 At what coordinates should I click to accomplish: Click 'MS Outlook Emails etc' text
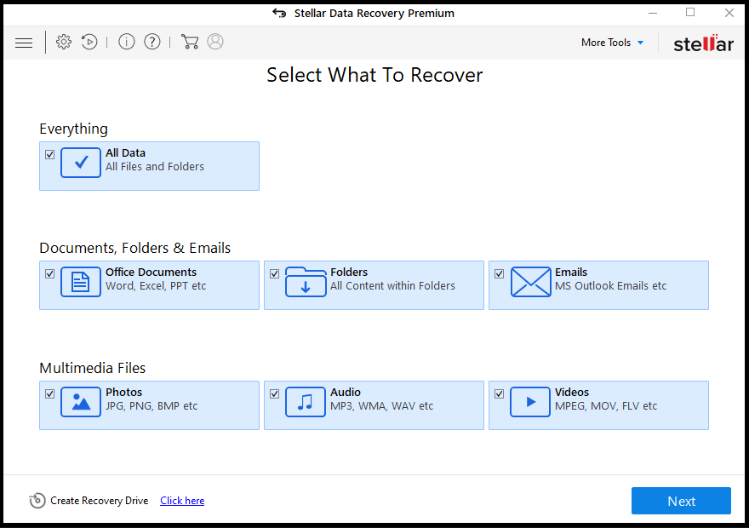pyautogui.click(x=610, y=286)
